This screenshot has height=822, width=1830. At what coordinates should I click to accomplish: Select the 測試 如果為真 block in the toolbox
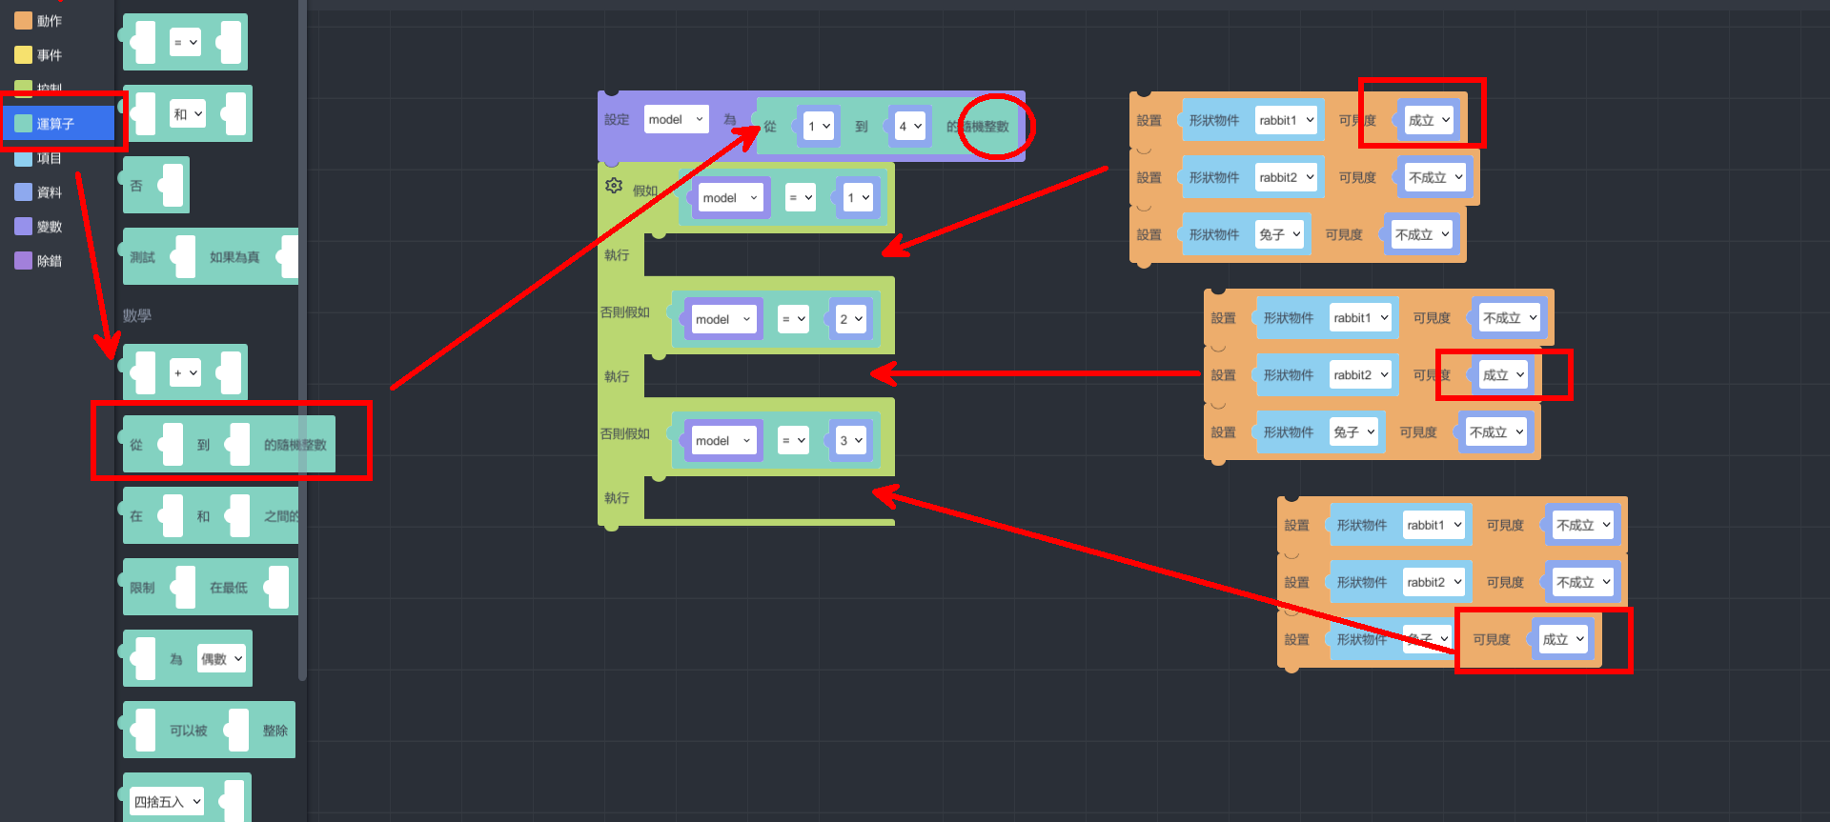coord(143,257)
